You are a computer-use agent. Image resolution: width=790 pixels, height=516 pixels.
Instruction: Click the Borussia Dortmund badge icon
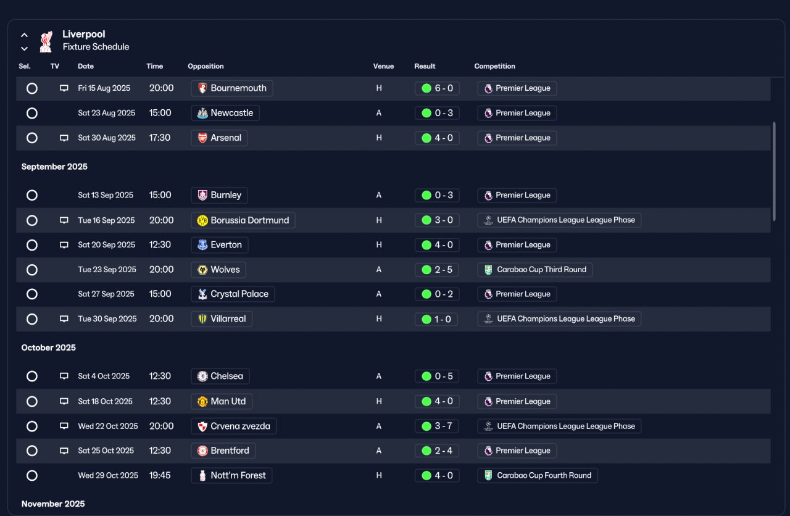coord(202,220)
